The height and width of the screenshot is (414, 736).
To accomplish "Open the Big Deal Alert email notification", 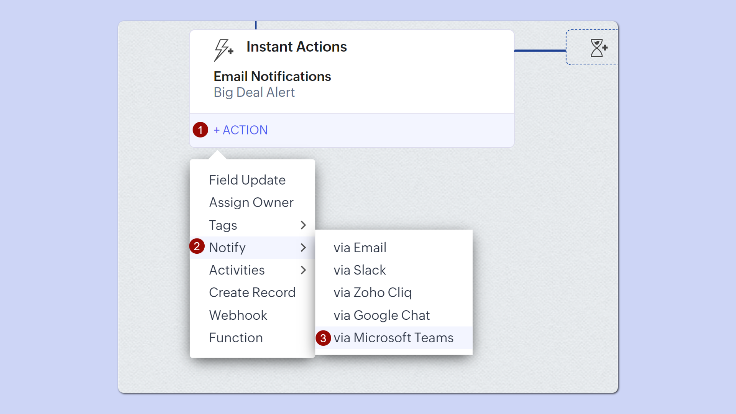I will tap(254, 92).
